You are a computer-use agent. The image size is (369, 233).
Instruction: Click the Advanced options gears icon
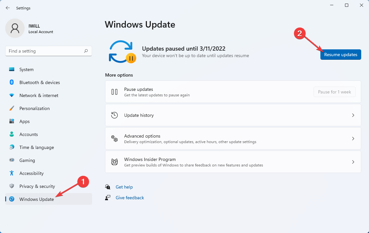click(x=114, y=138)
